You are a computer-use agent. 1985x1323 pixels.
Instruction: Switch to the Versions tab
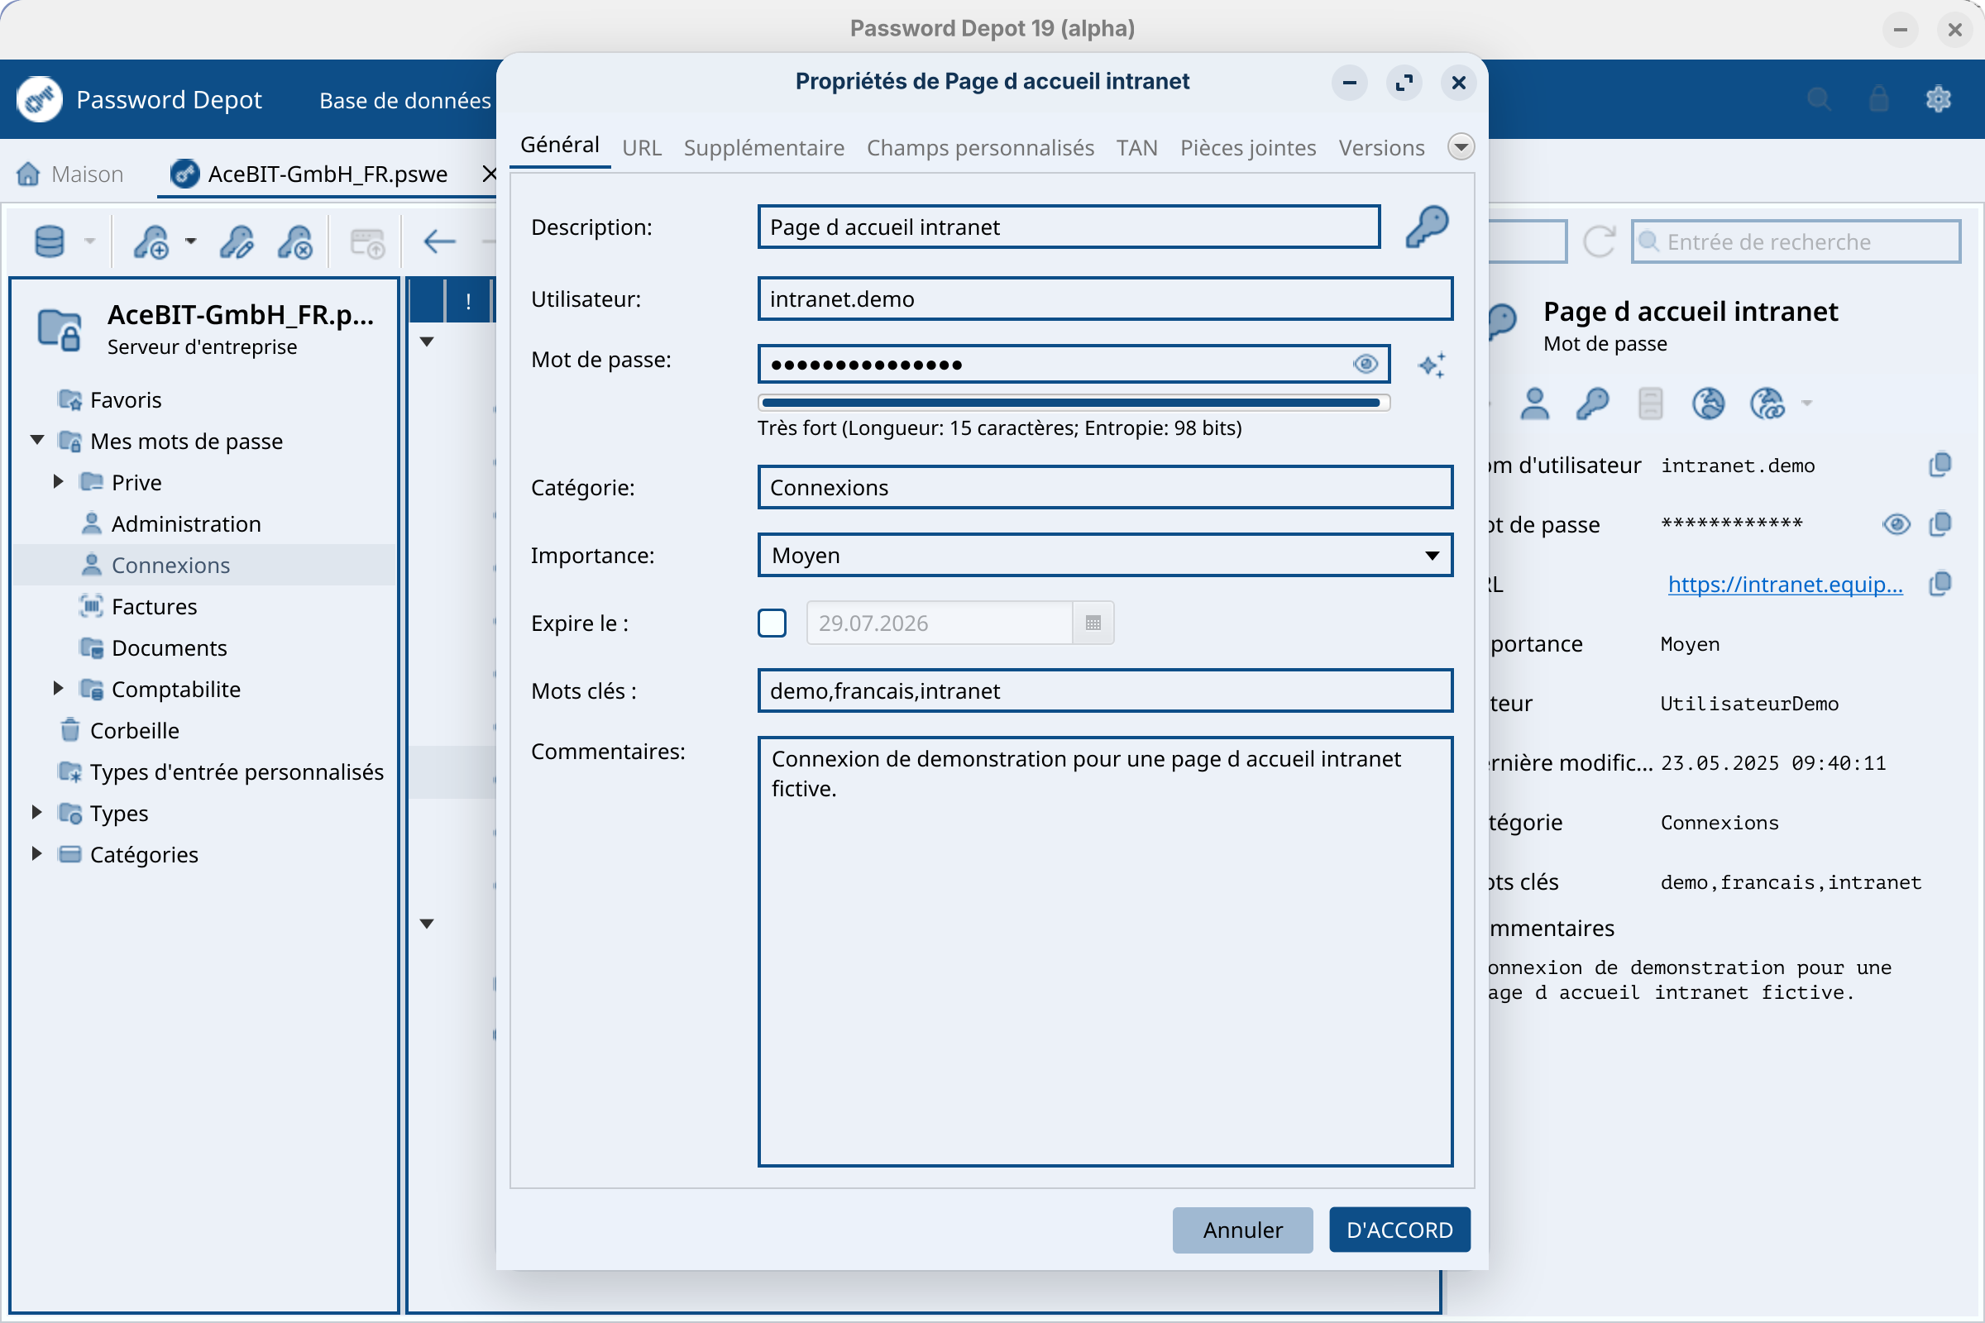tap(1380, 148)
